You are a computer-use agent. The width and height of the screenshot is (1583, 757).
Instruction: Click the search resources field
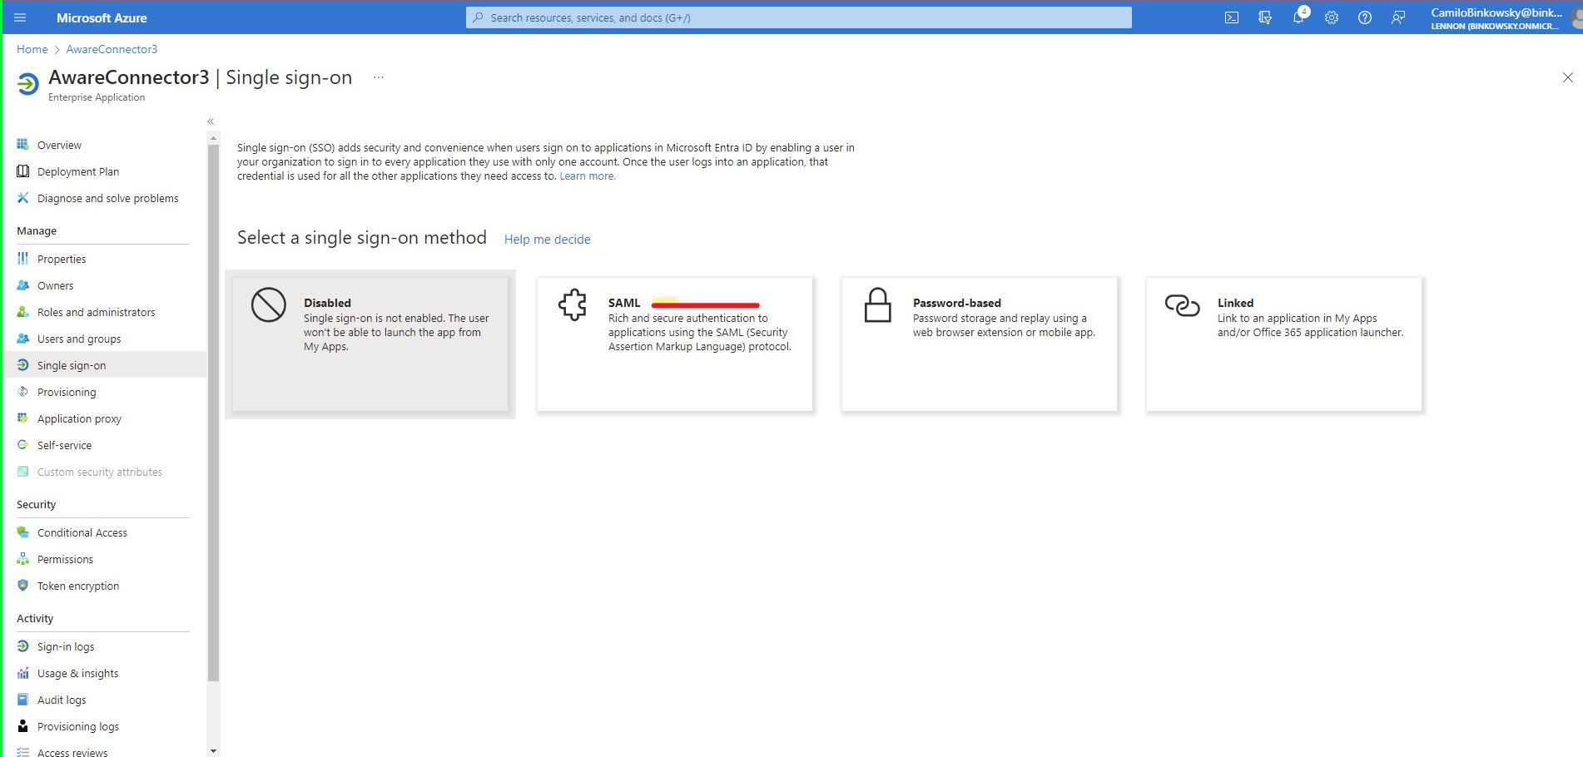799,17
